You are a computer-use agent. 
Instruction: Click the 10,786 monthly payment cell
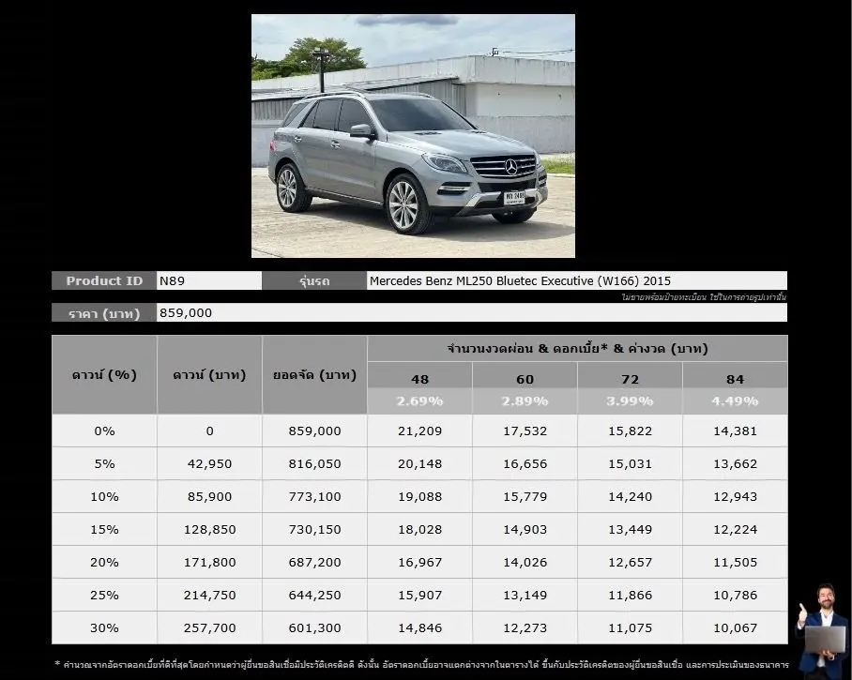click(x=735, y=596)
